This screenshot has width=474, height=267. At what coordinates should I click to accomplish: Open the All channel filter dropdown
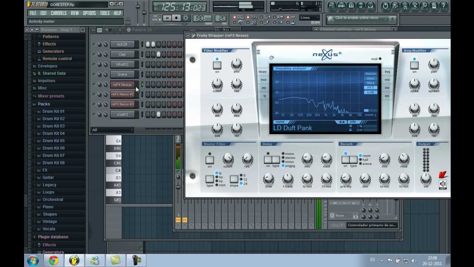pos(113,130)
